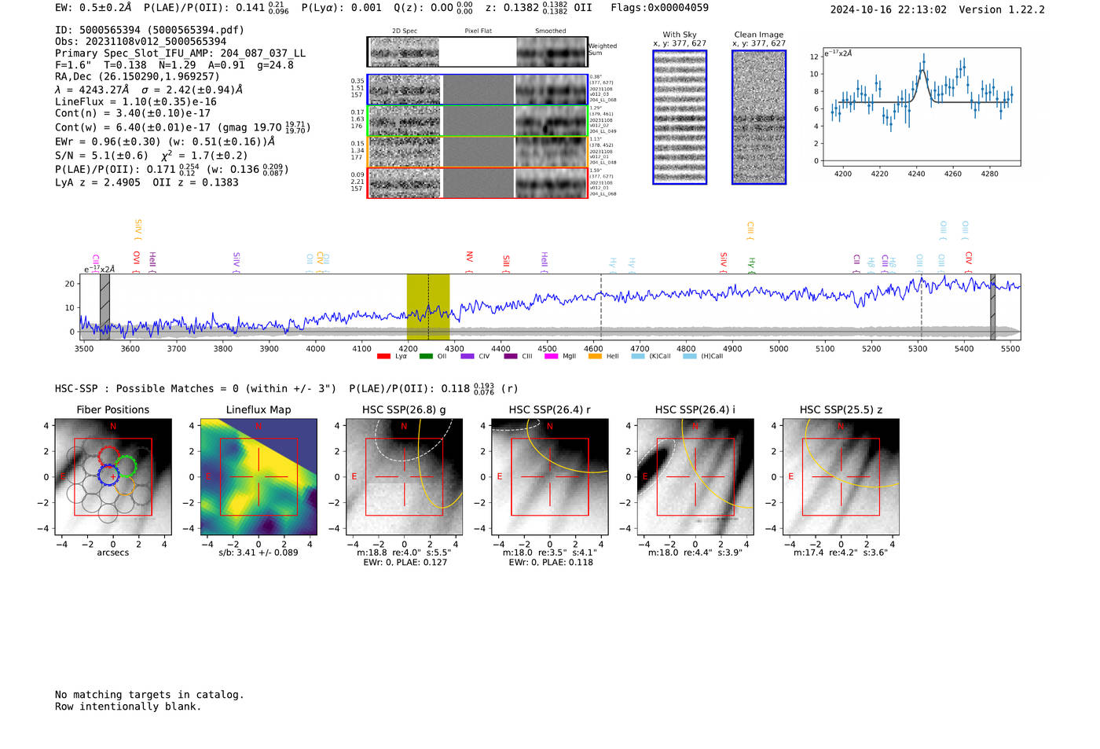The width and height of the screenshot is (1100, 749).
Task: Click the blue dashed fiber circle
Action: click(x=109, y=475)
